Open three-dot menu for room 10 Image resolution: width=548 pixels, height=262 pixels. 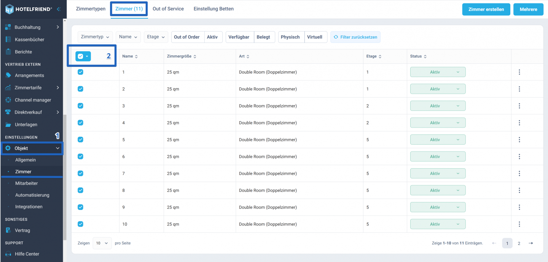(519, 224)
